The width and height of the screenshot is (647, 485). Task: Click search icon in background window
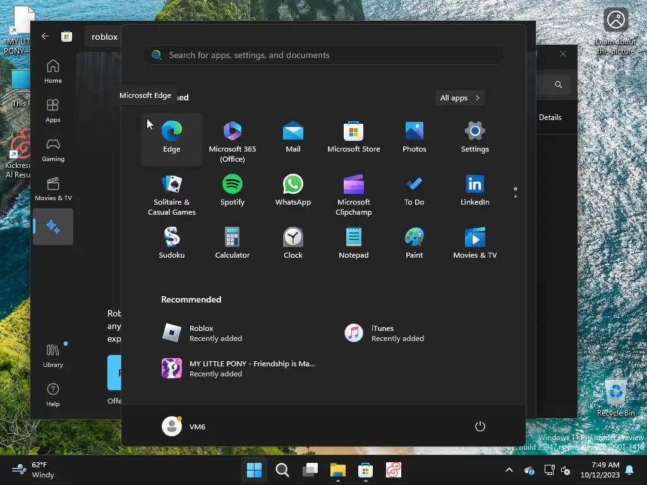[x=559, y=85]
